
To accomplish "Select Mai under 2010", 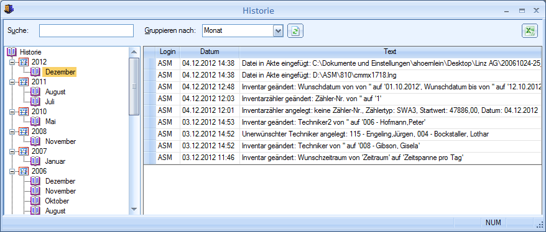I will pyautogui.click(x=51, y=122).
